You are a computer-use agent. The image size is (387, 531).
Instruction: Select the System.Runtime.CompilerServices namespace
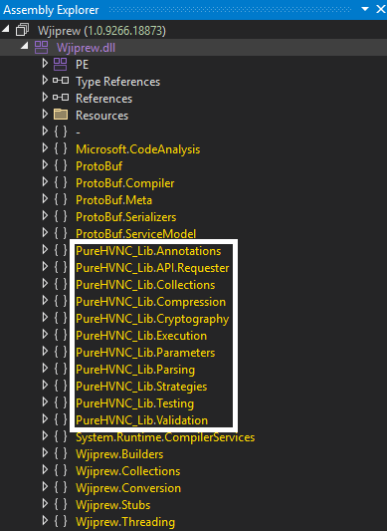click(165, 437)
